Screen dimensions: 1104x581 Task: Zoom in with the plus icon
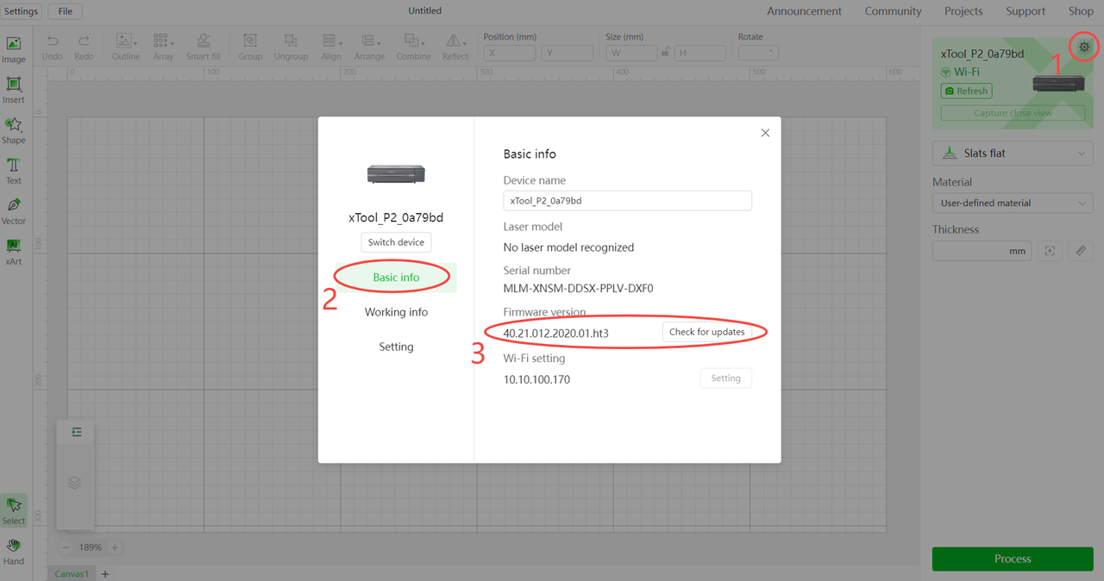tap(115, 547)
